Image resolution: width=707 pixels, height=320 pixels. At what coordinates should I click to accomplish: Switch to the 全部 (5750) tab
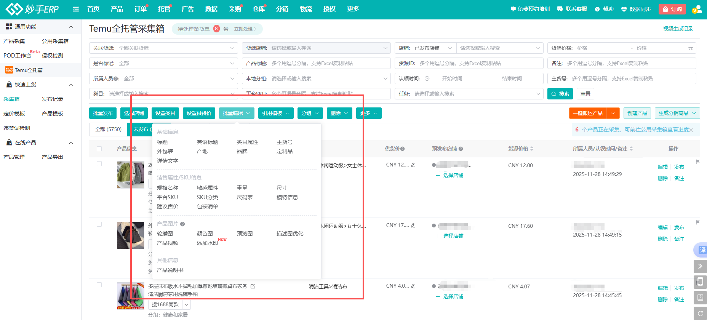(x=108, y=130)
